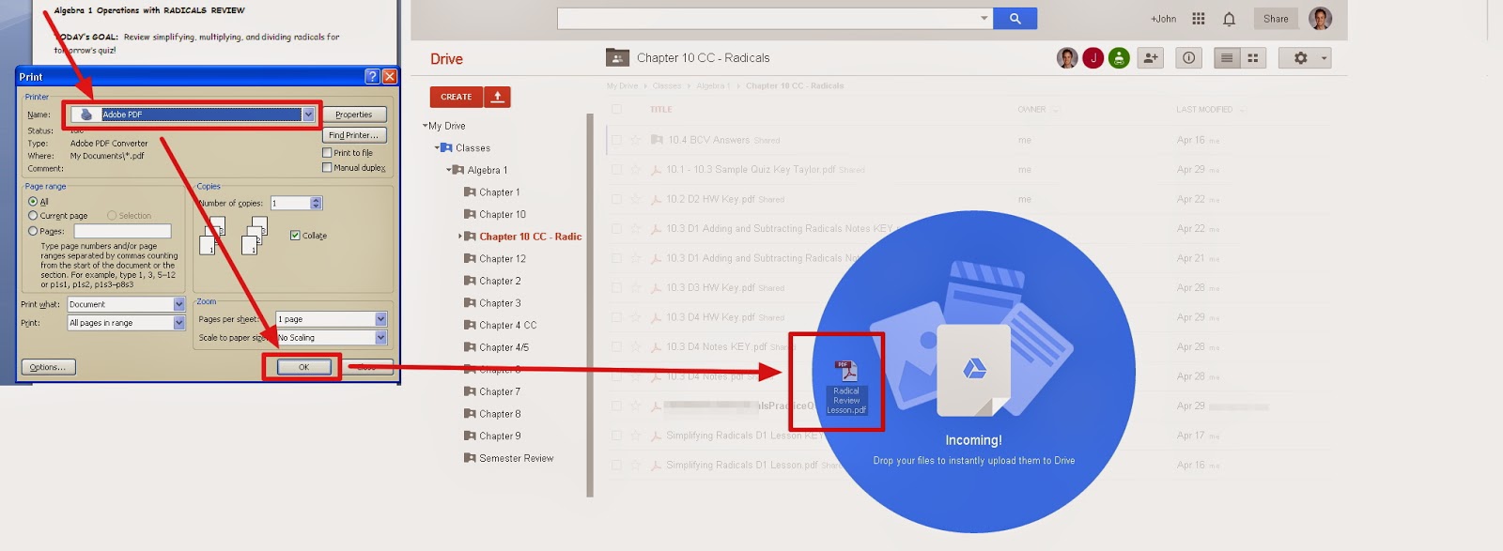Click the Share button in top bar
This screenshot has height=551, width=1503.
click(1276, 19)
